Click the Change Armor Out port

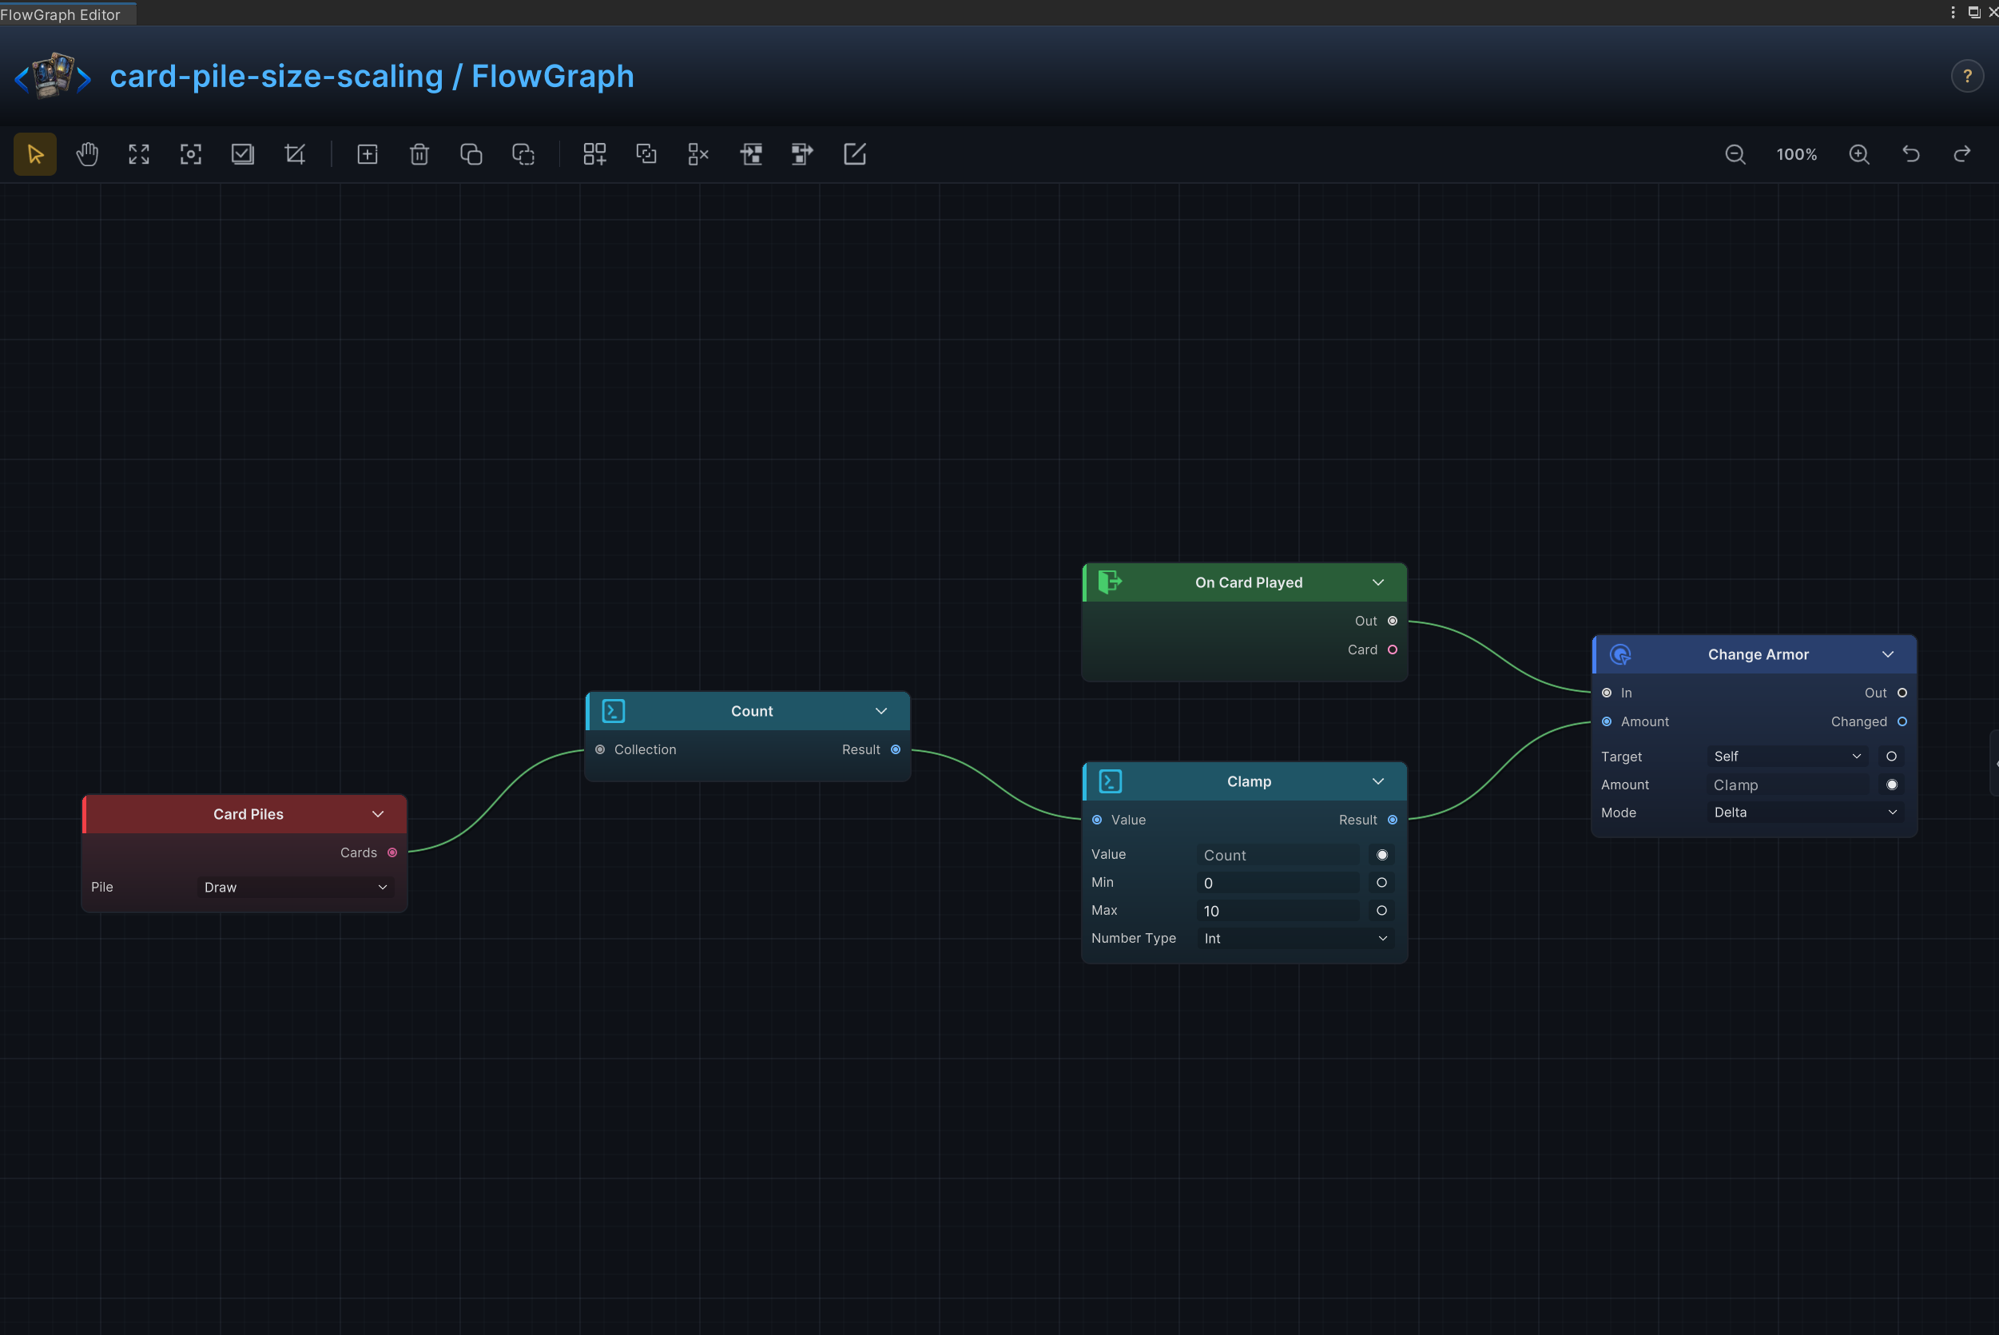[x=1902, y=693]
